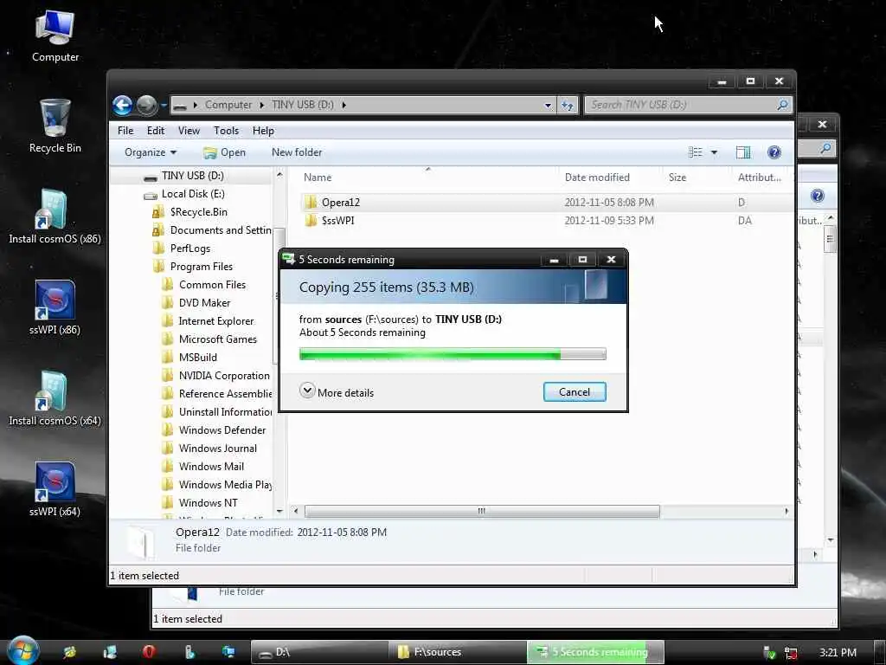Click the Open toolbar button
This screenshot has height=665, width=886.
tap(224, 152)
